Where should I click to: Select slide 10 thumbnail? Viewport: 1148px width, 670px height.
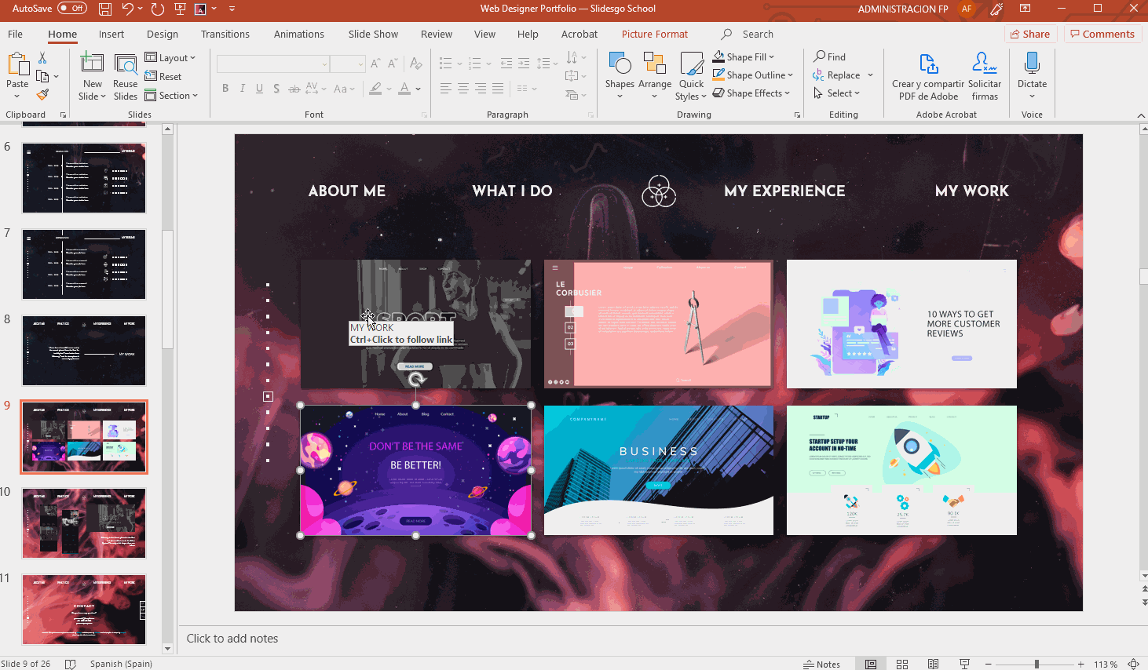(84, 523)
